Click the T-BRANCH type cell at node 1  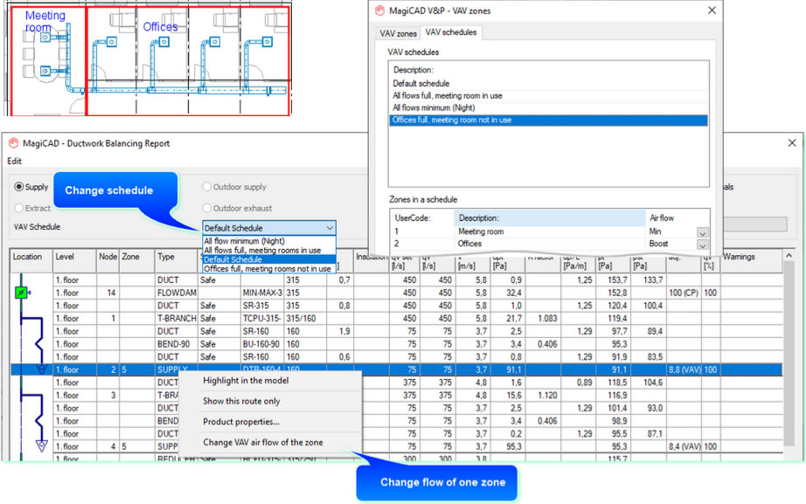coord(177,319)
